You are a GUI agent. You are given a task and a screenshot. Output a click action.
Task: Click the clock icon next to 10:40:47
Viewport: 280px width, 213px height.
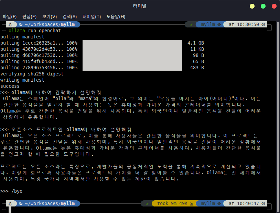(263, 203)
